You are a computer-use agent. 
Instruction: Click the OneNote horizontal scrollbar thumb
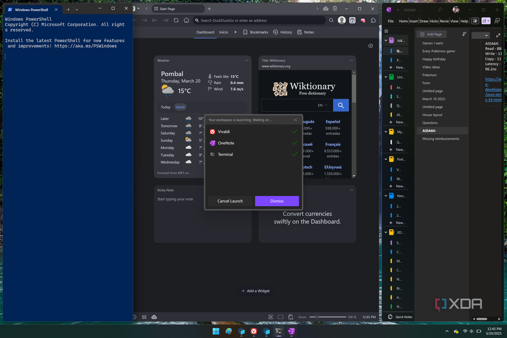click(482, 319)
